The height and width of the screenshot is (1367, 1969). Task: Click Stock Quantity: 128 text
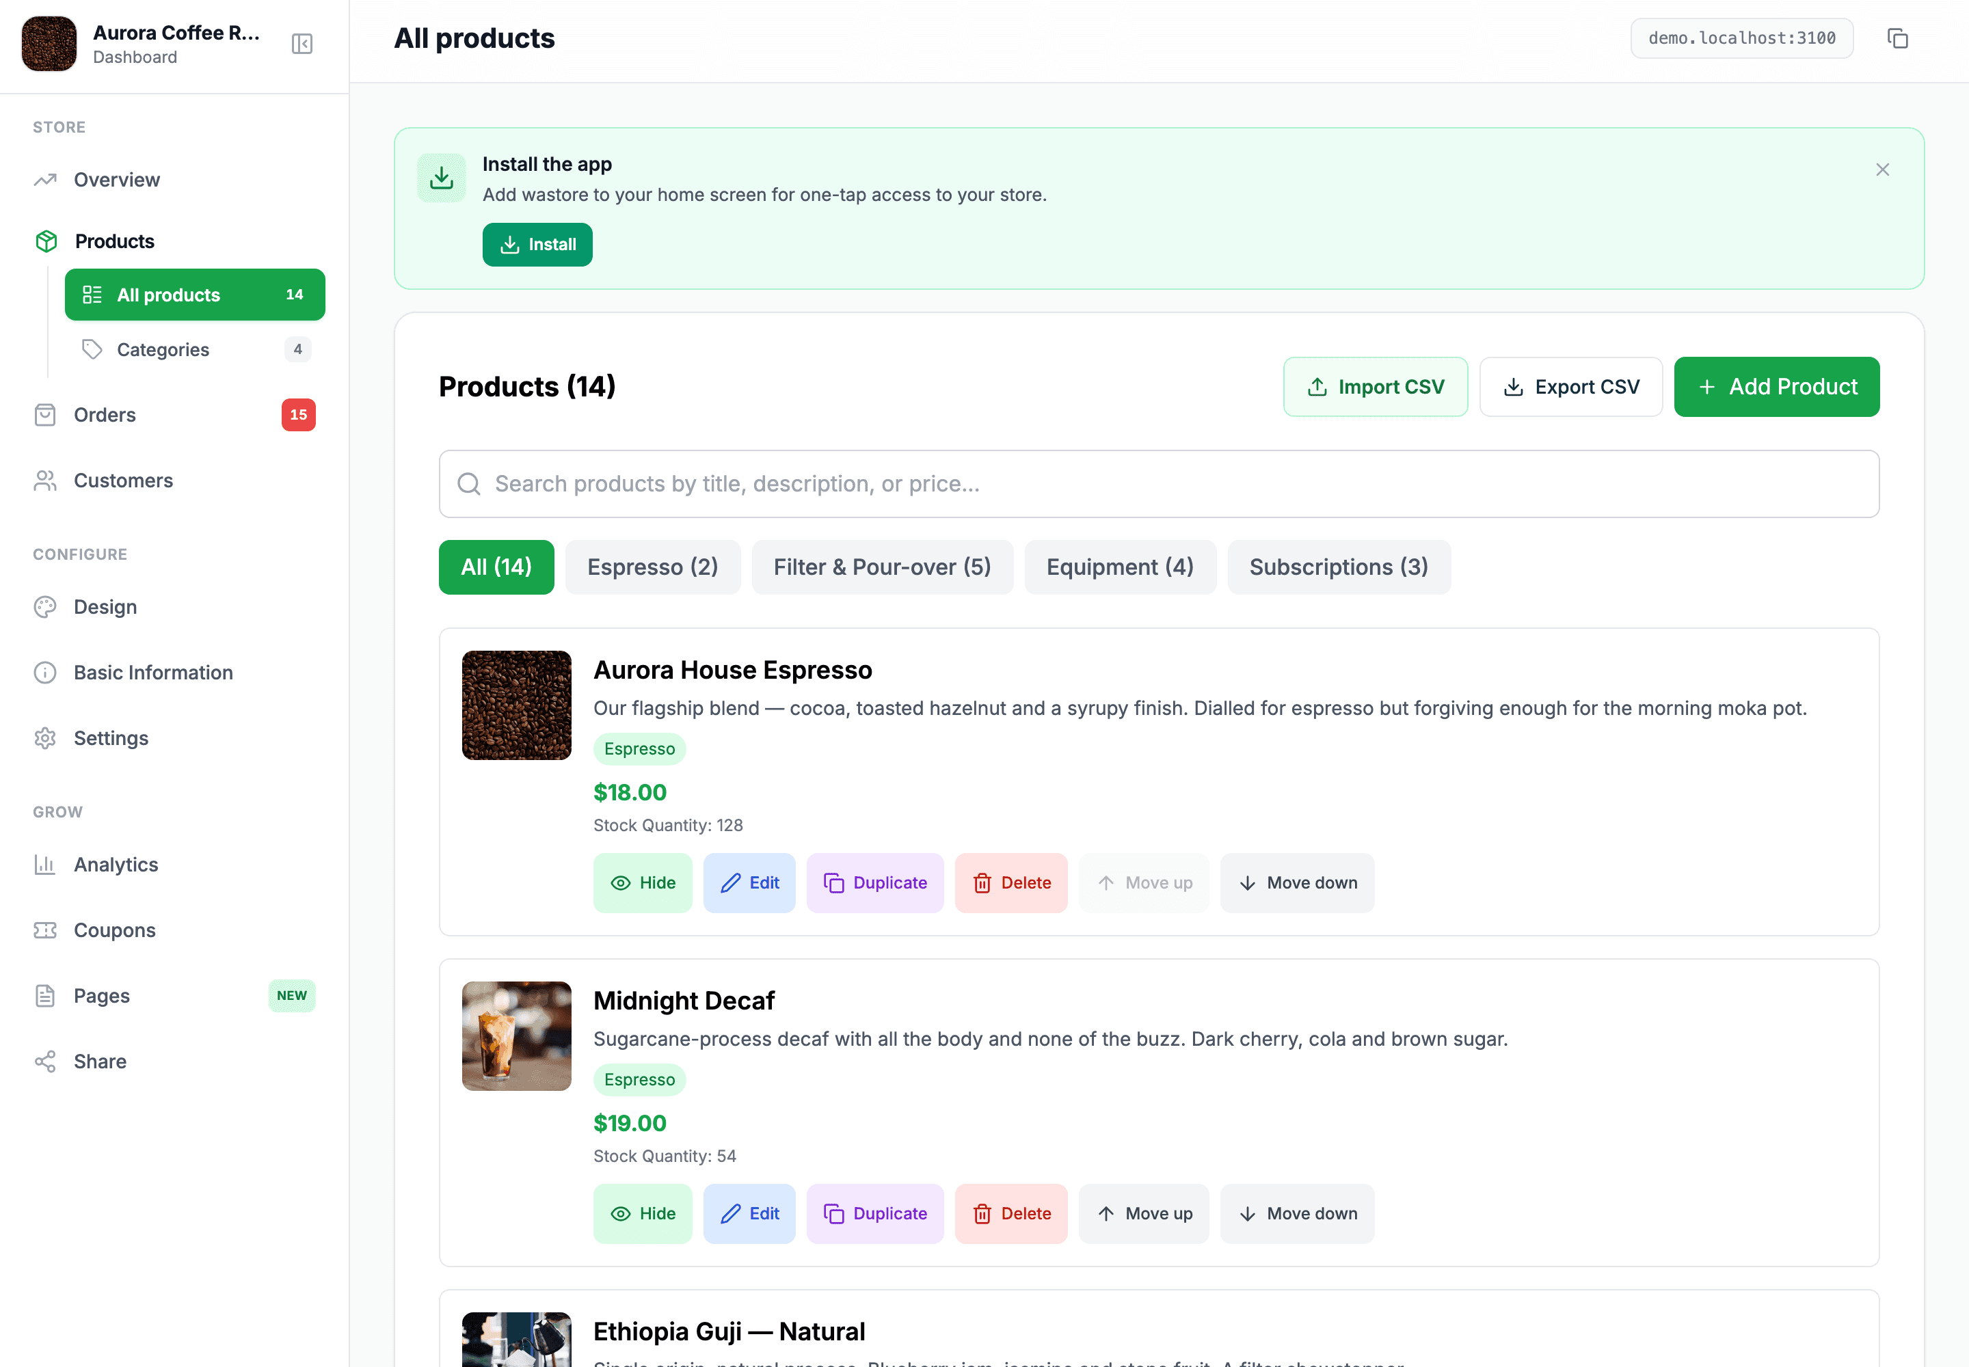pos(667,826)
